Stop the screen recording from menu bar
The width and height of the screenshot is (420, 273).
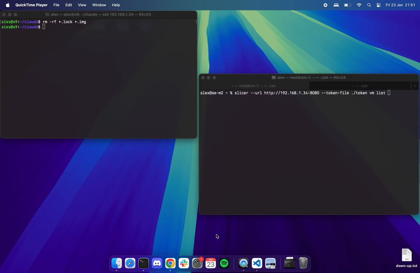[325, 5]
